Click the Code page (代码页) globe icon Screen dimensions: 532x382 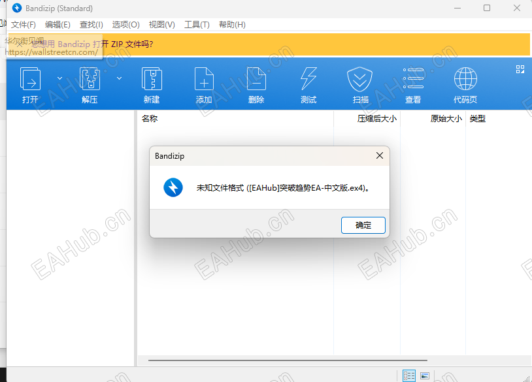465,78
